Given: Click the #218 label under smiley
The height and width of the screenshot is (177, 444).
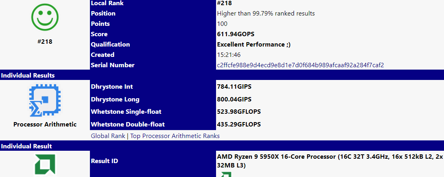Looking at the screenshot, I should pyautogui.click(x=45, y=42).
